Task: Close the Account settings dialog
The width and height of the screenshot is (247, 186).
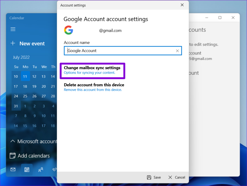Action: tap(182, 5)
